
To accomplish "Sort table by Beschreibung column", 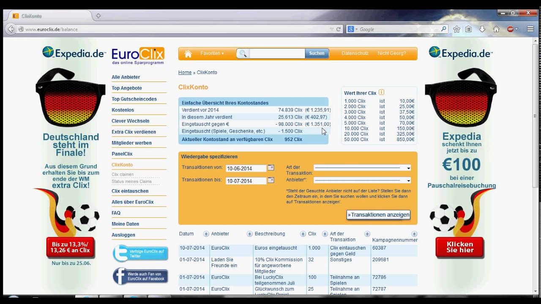I will tap(303, 234).
